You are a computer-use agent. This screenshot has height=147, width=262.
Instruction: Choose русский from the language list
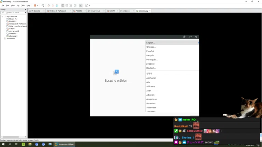pos(172,64)
